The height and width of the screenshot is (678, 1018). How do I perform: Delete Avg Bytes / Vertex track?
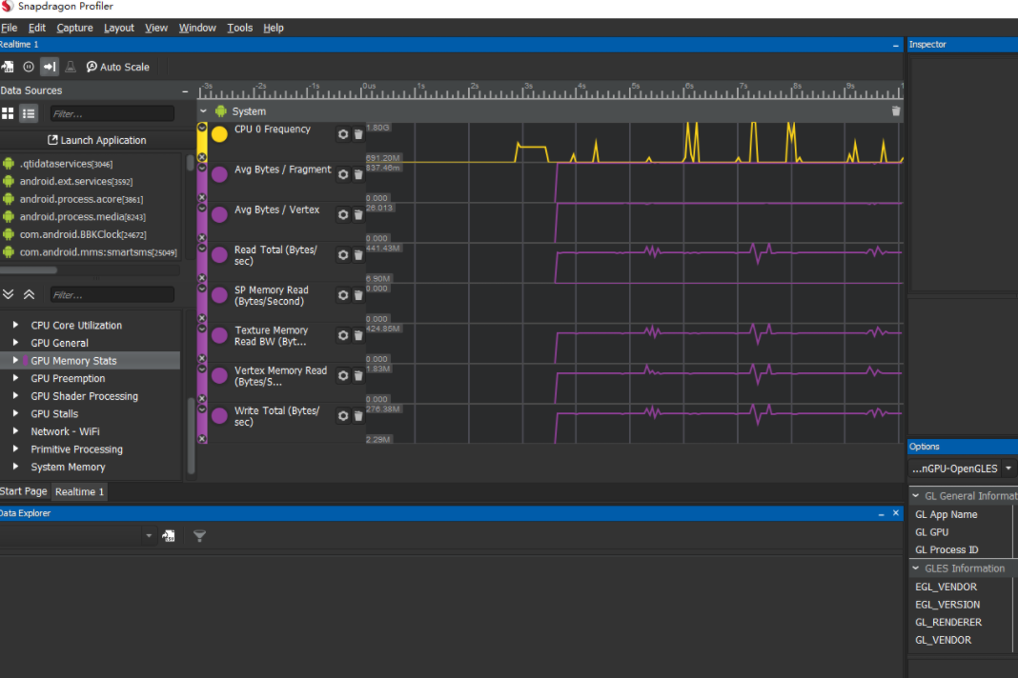click(358, 215)
